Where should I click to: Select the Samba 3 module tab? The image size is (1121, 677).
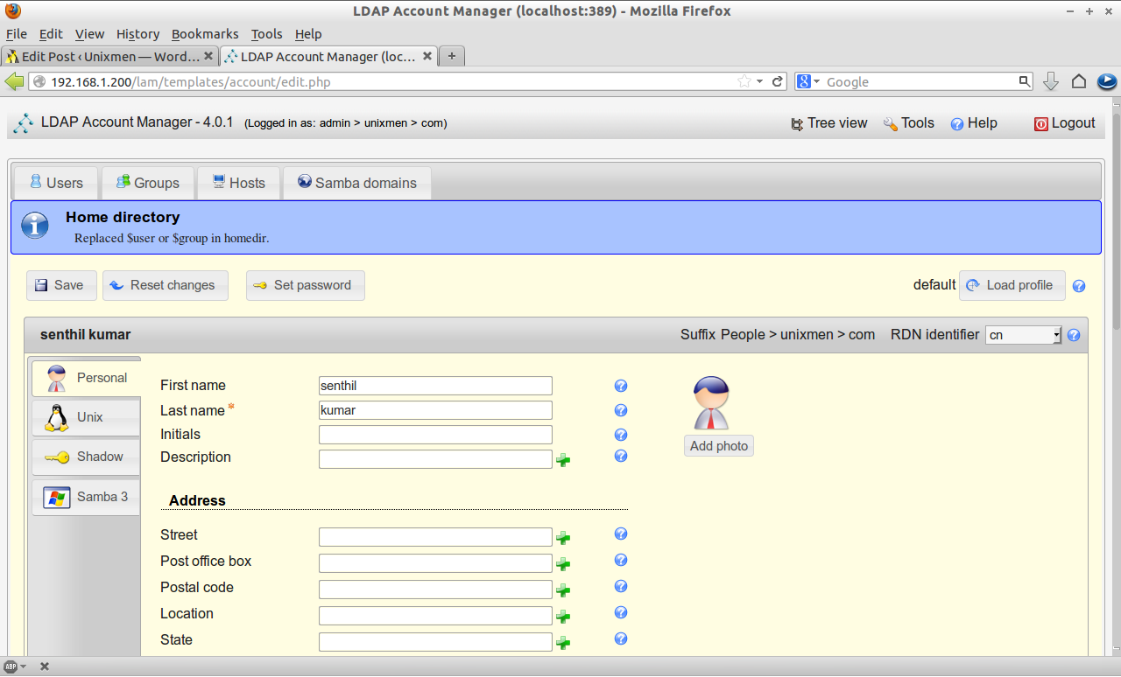(86, 497)
